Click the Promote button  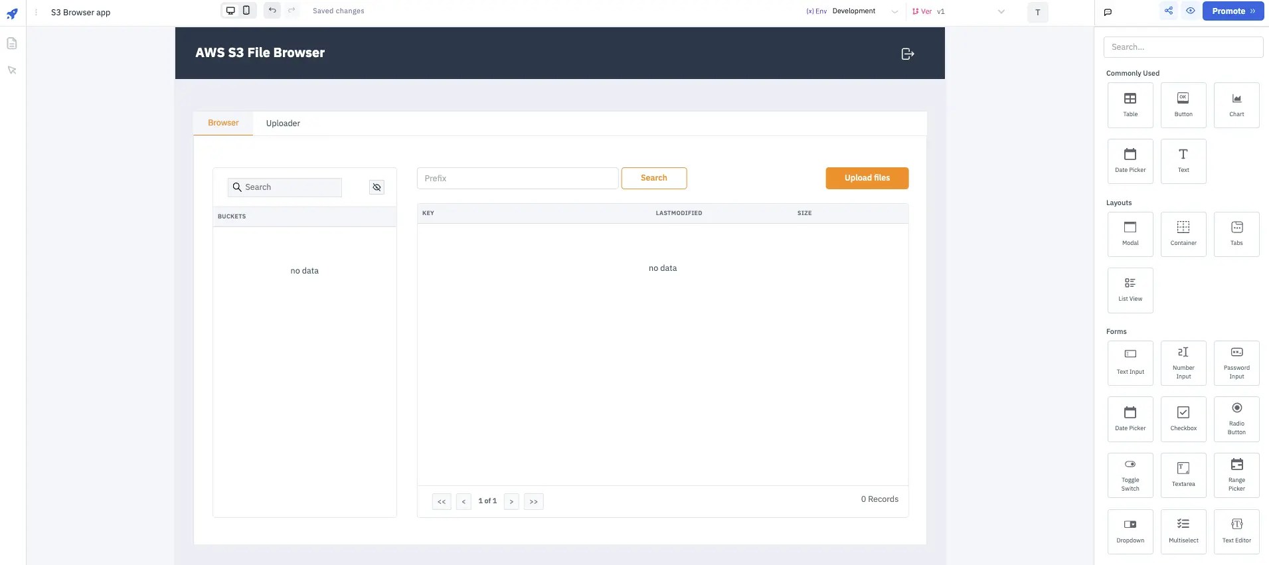(x=1233, y=11)
